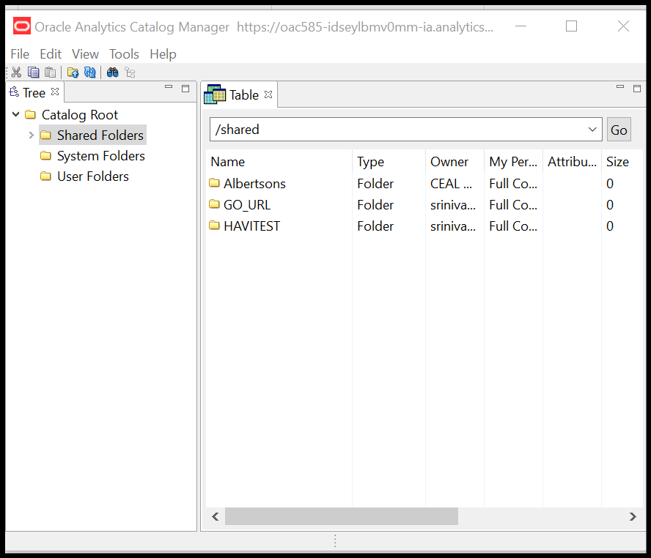The height and width of the screenshot is (558, 651).
Task: Click the scroll right arrow
Action: point(633,516)
